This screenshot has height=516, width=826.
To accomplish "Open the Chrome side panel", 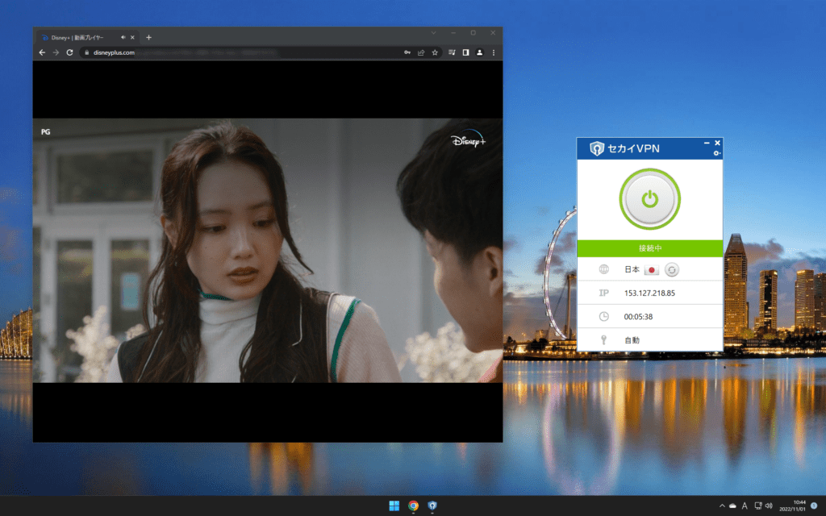I will pos(465,52).
